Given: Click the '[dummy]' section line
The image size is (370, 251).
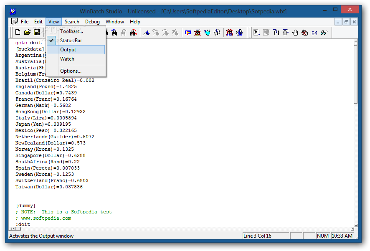Looking at the screenshot, I should pyautogui.click(x=25, y=206).
